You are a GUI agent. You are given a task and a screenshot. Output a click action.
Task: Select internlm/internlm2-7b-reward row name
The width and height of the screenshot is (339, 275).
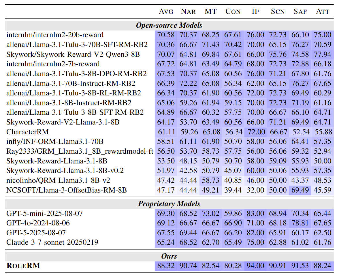[53, 64]
